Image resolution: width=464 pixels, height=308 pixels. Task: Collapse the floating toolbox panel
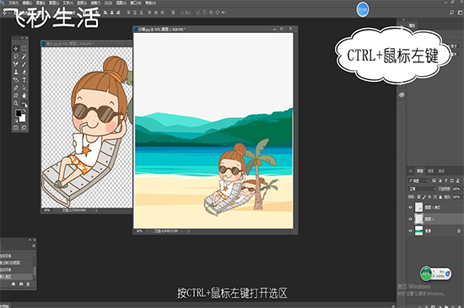(22, 38)
